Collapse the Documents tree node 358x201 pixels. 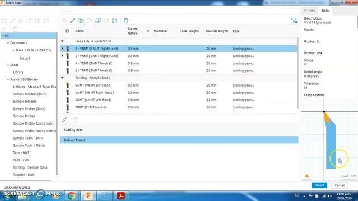(x=8, y=43)
